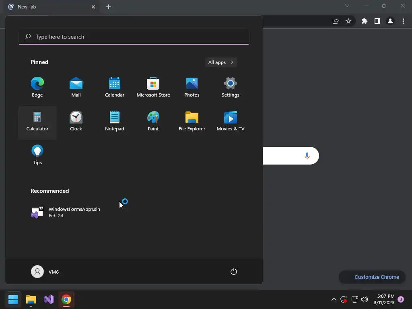Viewport: 412px width, 309px height.
Task: Click the Start menu power button
Action: (234, 272)
